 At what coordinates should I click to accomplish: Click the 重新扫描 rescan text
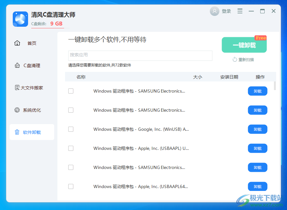[246, 59]
